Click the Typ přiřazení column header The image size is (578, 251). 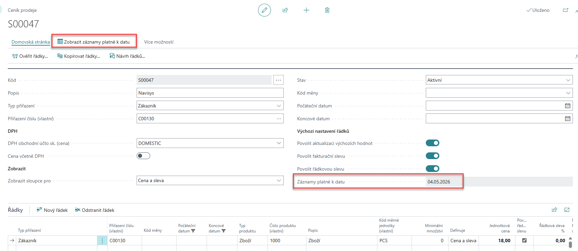29,230
